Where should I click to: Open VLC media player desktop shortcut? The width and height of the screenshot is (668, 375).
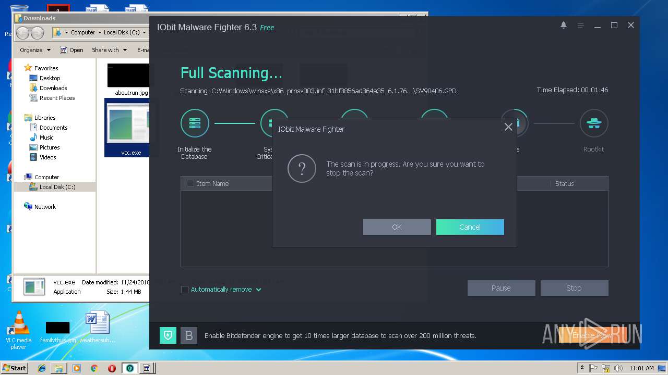[19, 330]
